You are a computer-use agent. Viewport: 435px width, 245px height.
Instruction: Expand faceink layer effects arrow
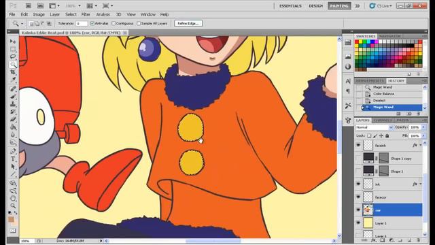(x=421, y=145)
